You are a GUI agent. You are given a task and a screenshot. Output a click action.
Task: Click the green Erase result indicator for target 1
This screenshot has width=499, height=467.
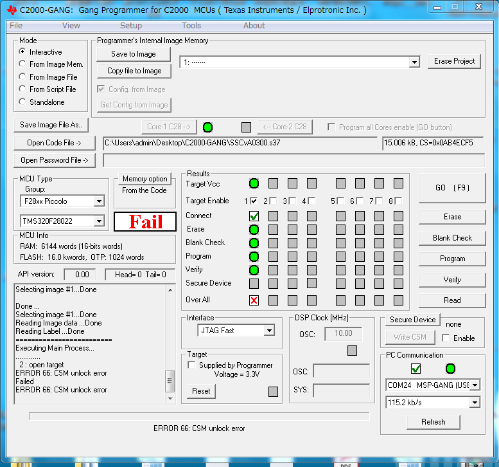pos(254,230)
